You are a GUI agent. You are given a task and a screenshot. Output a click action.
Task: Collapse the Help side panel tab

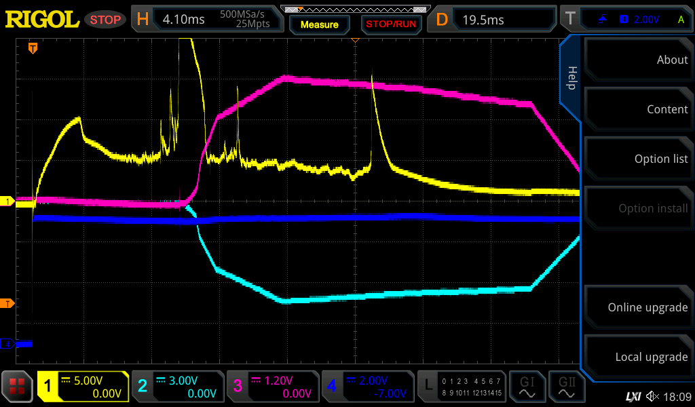(x=571, y=78)
